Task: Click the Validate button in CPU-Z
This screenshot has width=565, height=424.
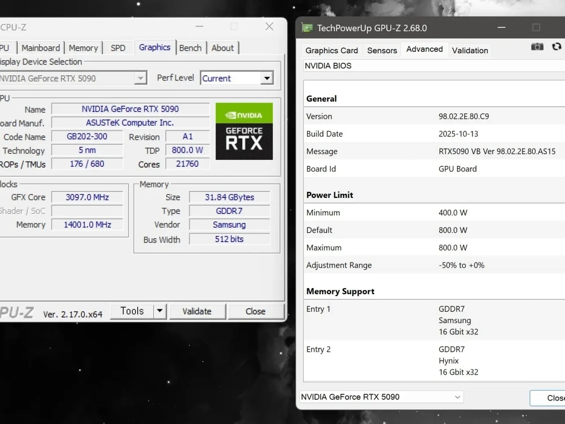Action: [x=197, y=311]
